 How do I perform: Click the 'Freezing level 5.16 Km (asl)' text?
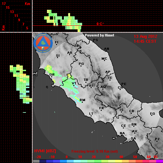tap(95, 151)
